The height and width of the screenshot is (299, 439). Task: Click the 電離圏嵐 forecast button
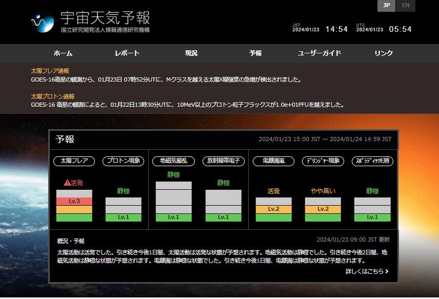[x=273, y=161]
